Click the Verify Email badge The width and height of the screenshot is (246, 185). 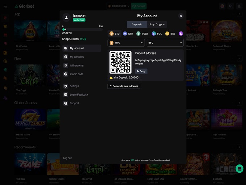tap(79, 20)
